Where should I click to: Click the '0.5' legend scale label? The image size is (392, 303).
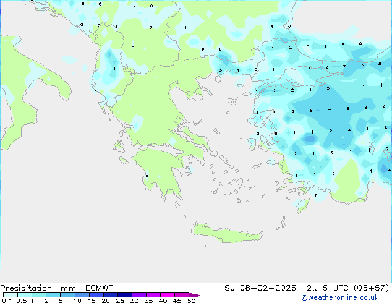[x=22, y=301]
